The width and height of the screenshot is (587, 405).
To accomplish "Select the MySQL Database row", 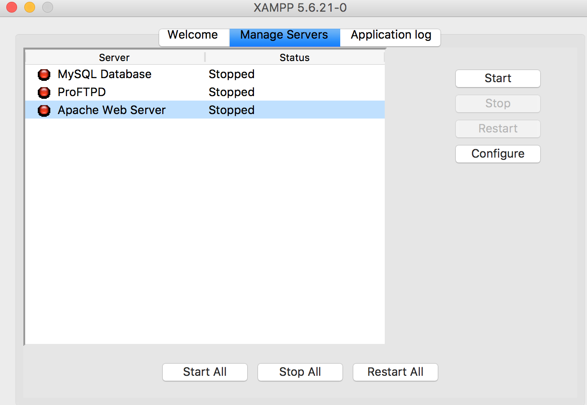I will [x=205, y=74].
